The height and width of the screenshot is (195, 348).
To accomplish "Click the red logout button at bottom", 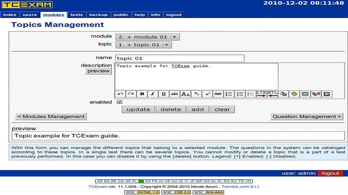I will click(x=330, y=173).
